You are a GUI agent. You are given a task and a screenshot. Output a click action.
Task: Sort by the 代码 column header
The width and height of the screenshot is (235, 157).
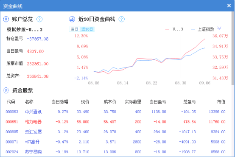point(11,102)
